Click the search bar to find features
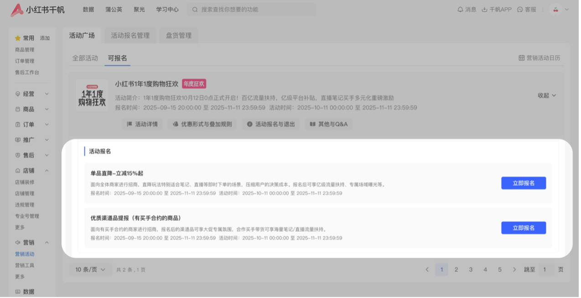 point(251,9)
